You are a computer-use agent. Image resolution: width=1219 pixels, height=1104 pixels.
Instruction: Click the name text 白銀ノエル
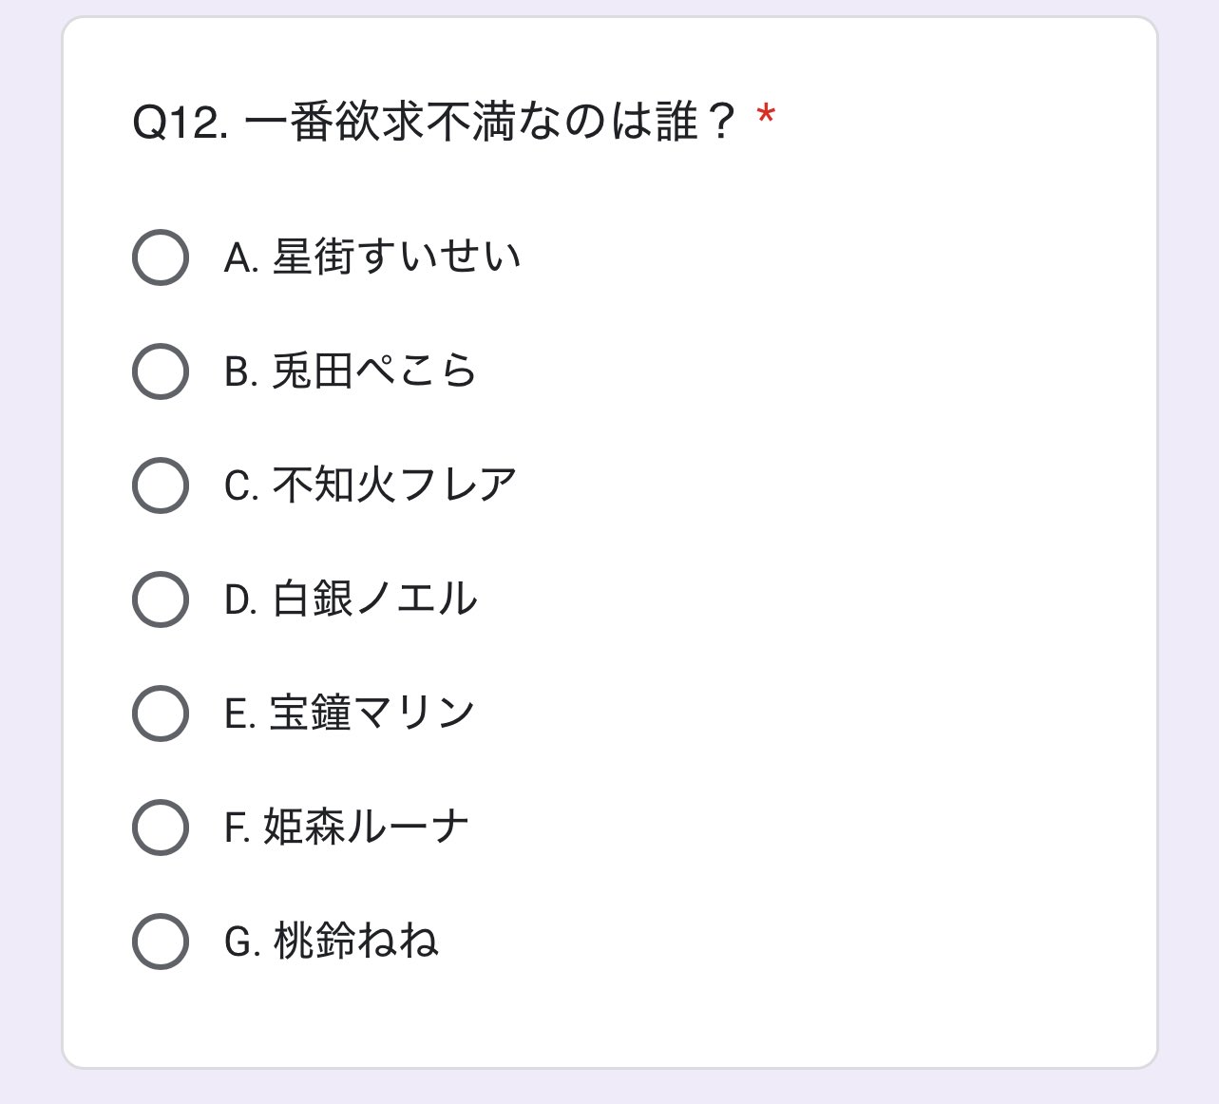(x=374, y=600)
